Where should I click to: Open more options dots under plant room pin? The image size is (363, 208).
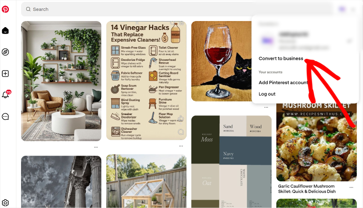96,147
